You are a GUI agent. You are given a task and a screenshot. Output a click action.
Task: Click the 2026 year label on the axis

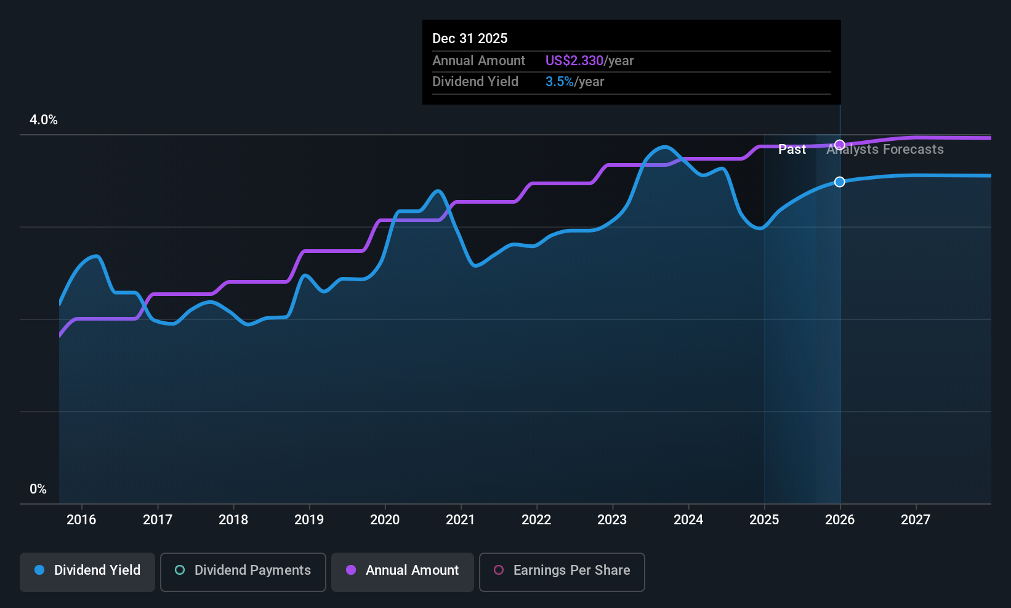pos(840,520)
